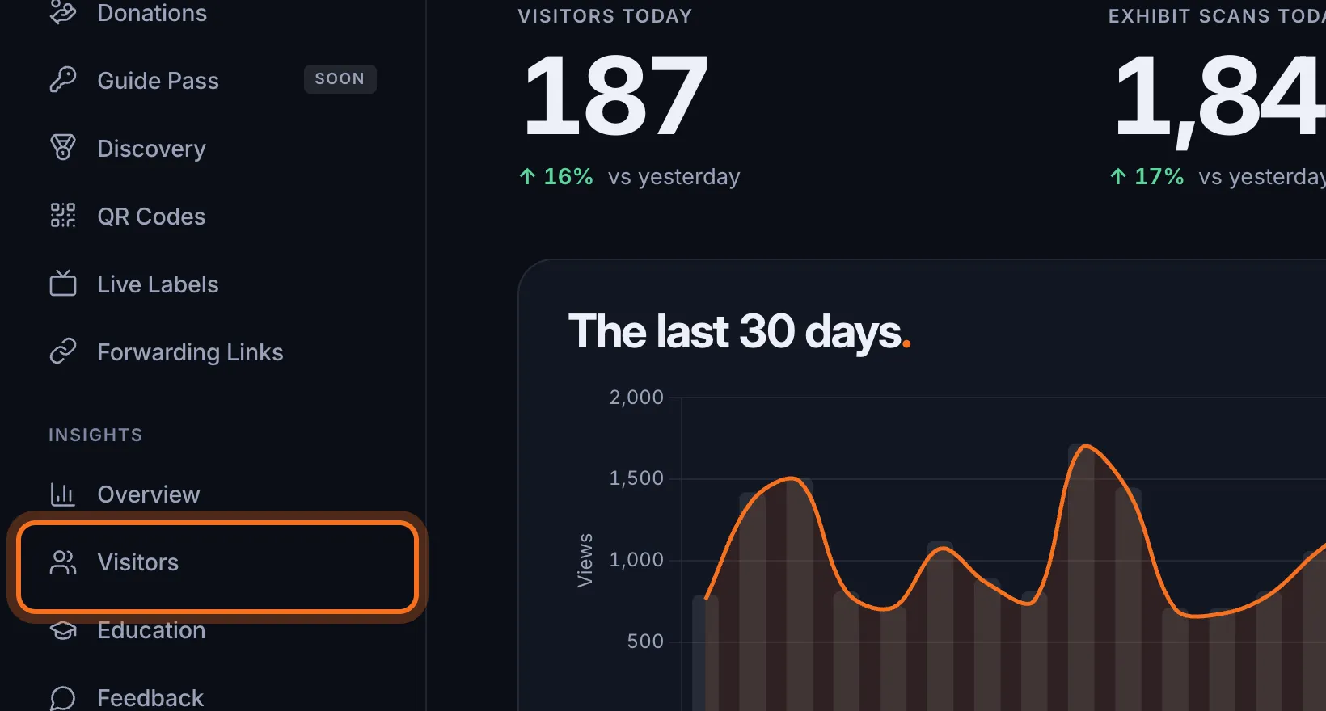Image resolution: width=1326 pixels, height=711 pixels.
Task: Click the 2,000 y-axis label
Action: [636, 398]
